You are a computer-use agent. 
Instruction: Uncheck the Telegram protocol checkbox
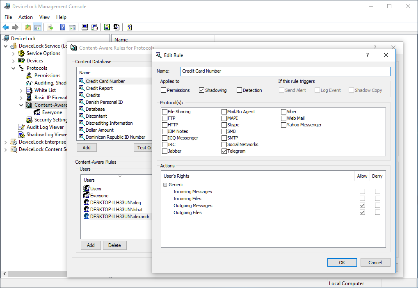pyautogui.click(x=224, y=151)
